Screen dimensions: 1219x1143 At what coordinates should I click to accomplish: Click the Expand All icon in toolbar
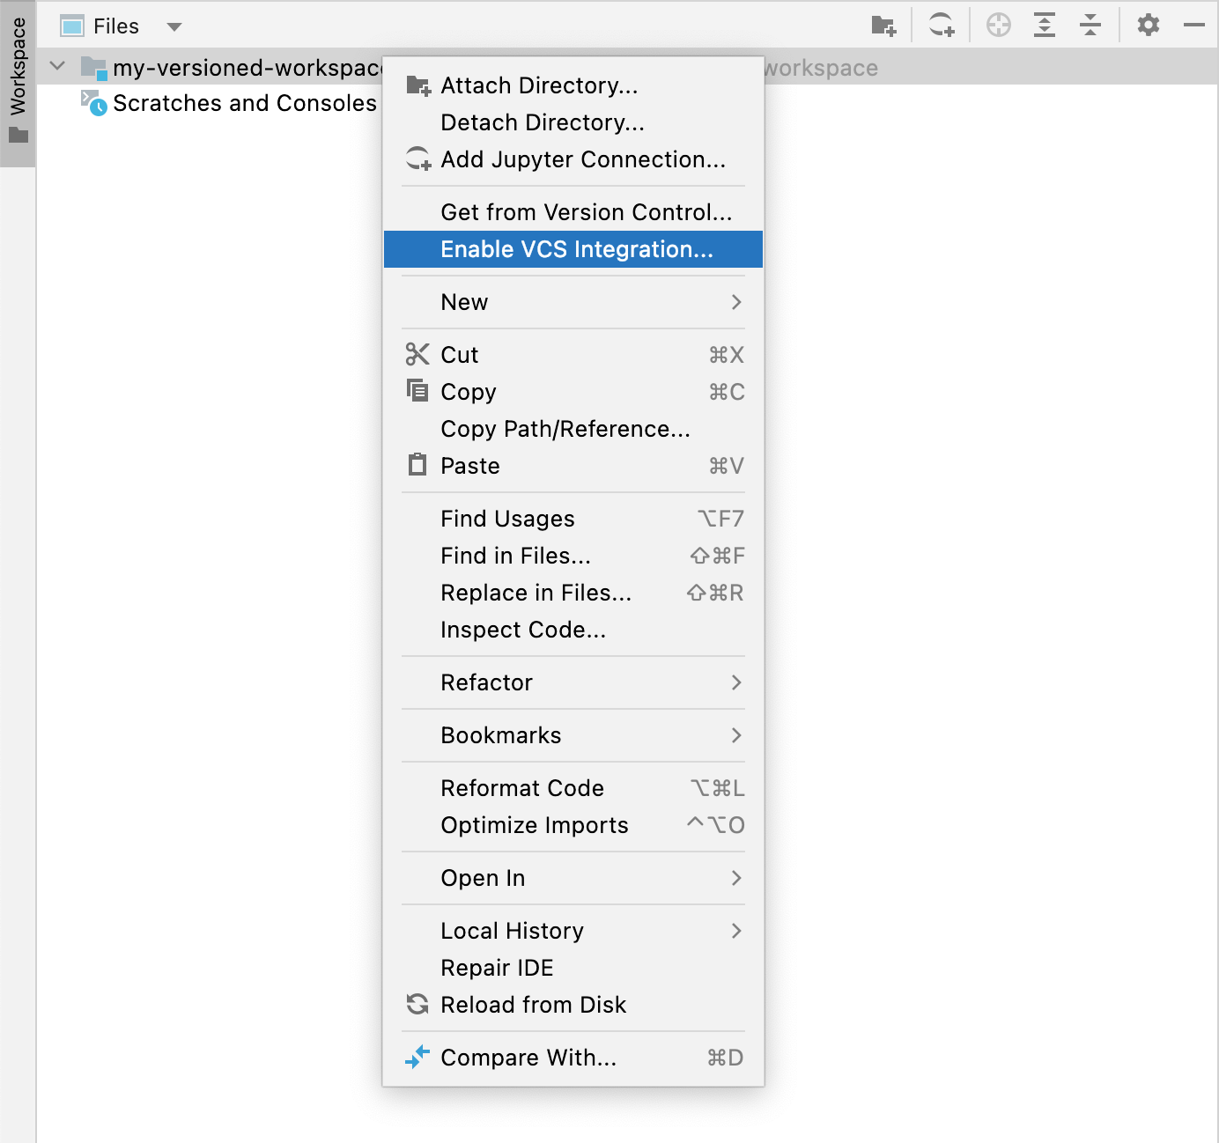tap(1045, 25)
